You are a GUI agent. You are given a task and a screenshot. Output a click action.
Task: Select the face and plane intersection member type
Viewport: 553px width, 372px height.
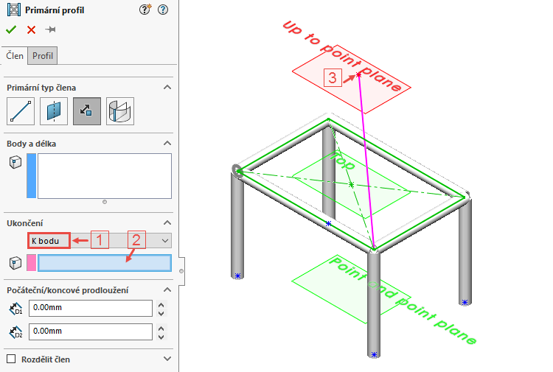point(120,111)
